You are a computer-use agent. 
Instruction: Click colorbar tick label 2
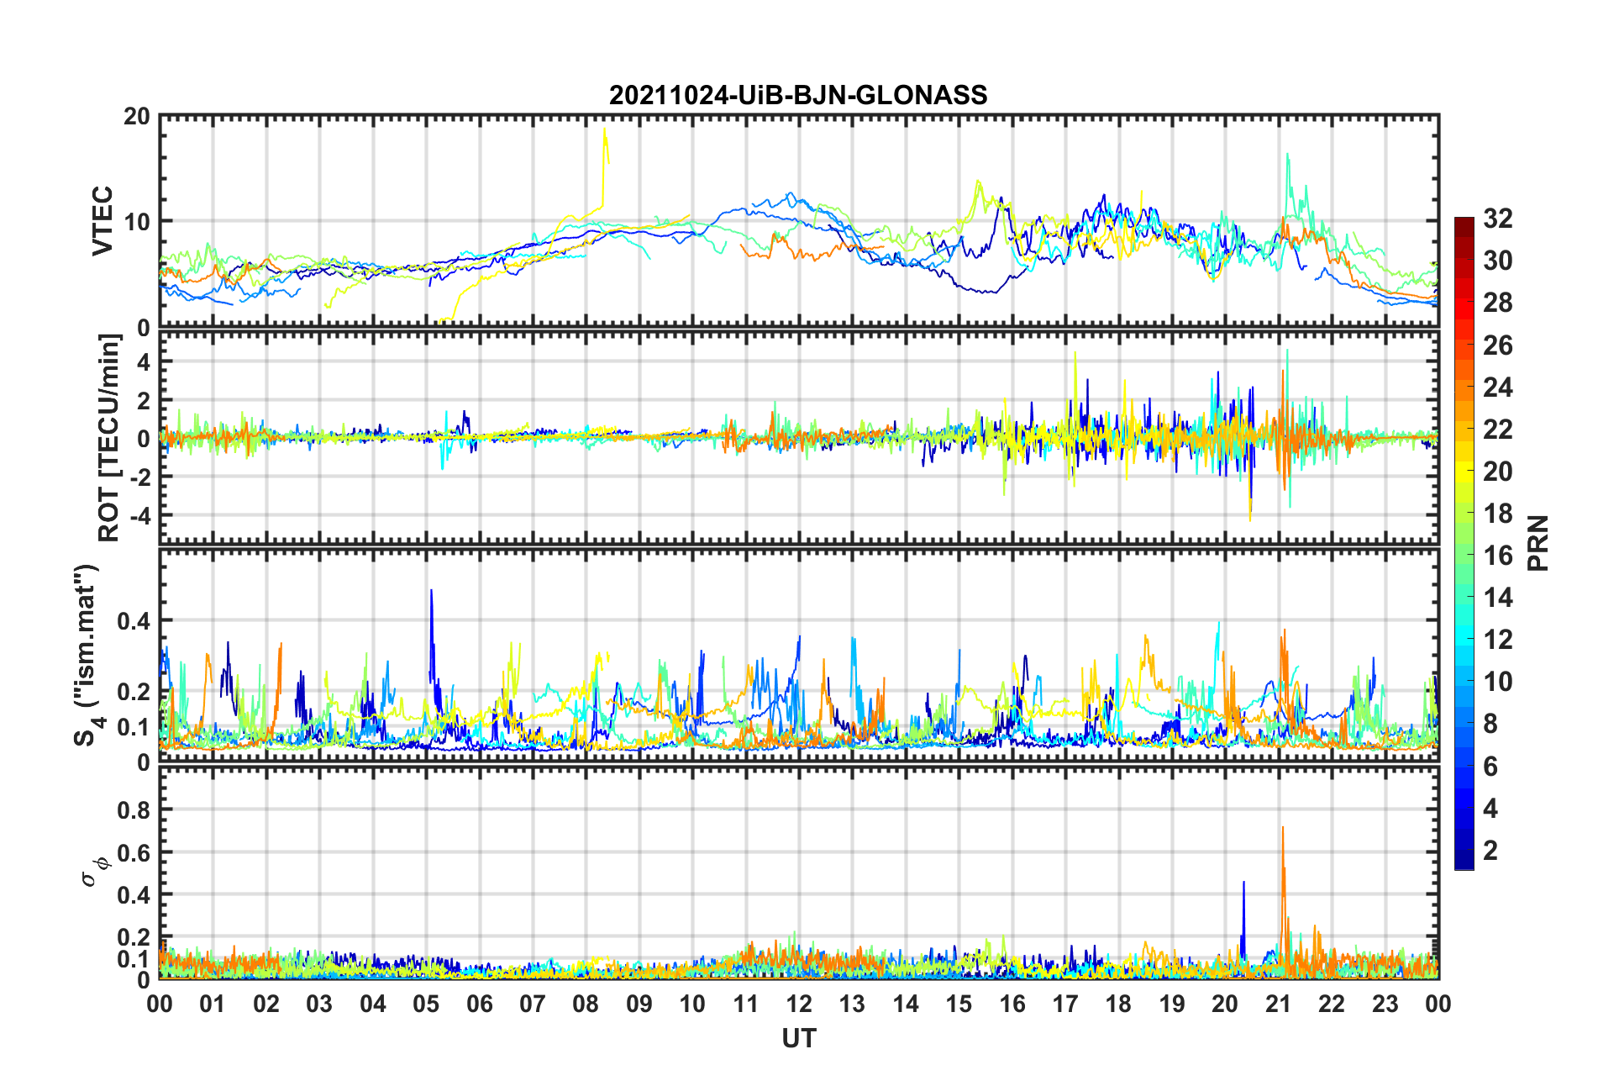point(1490,851)
